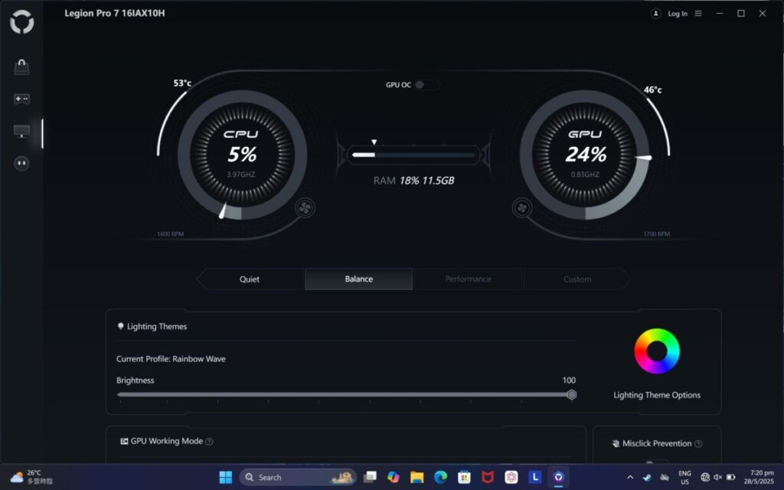Click the GPU Working Mode heading
The height and width of the screenshot is (490, 784).
pyautogui.click(x=166, y=441)
